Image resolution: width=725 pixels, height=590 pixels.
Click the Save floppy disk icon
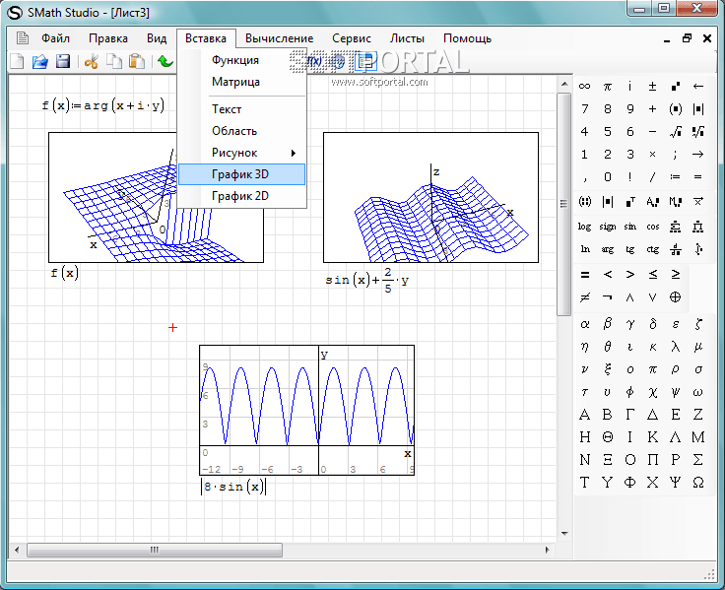click(63, 62)
